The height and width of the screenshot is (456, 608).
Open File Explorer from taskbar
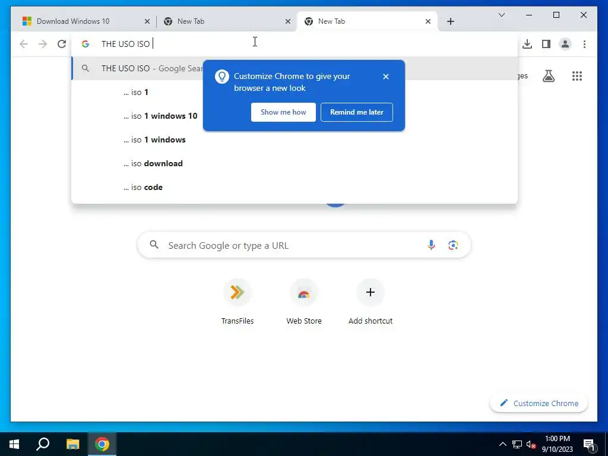[72, 444]
